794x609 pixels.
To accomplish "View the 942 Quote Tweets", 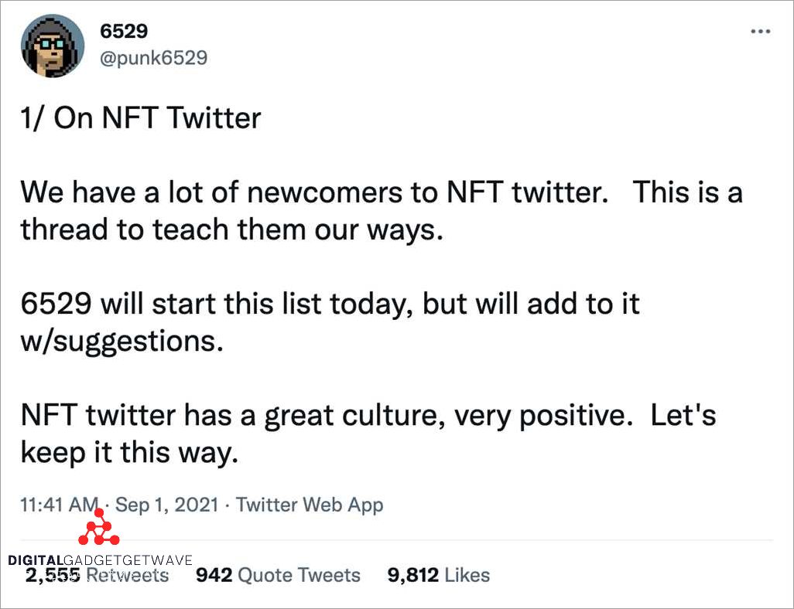I will 278,575.
